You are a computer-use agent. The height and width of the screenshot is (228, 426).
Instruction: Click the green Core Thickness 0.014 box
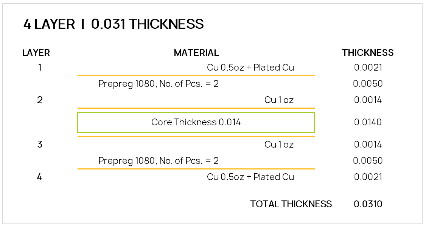coord(196,122)
